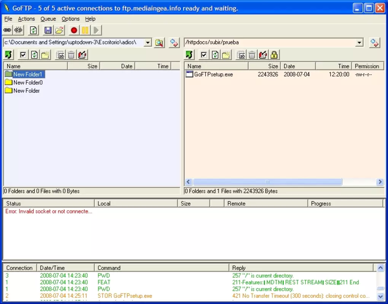Click the trash delete icon in the remote pane
The height and width of the screenshot is (304, 388).
252,55
